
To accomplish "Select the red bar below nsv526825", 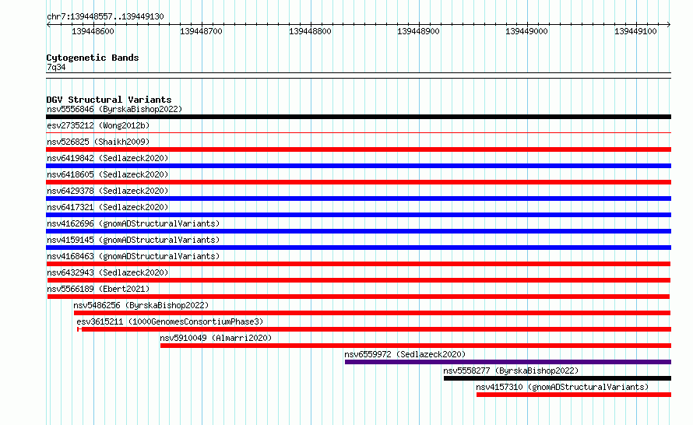I will pos(358,149).
